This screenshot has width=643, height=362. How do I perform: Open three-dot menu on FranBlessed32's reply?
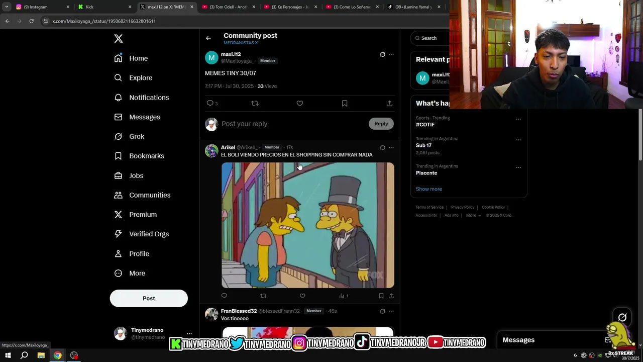point(391,311)
